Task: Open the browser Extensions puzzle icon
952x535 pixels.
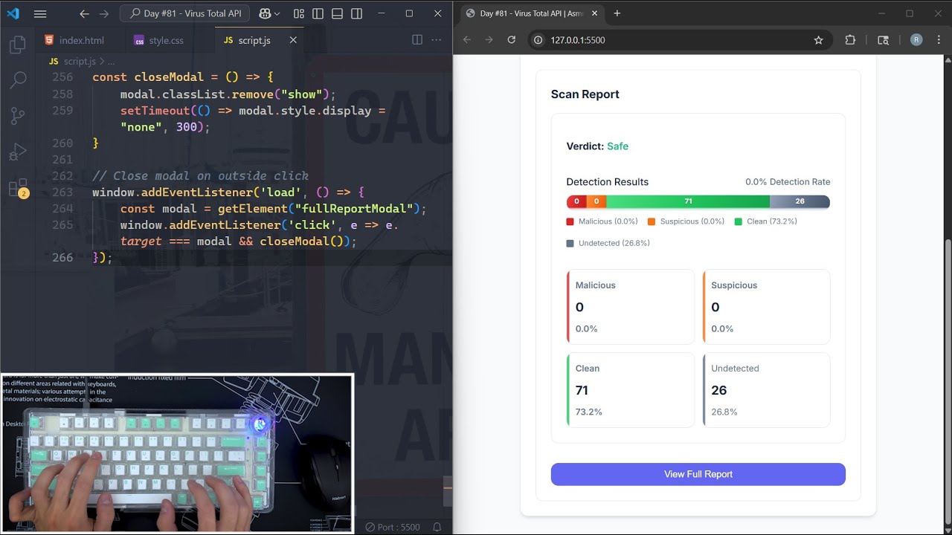Action: (851, 40)
